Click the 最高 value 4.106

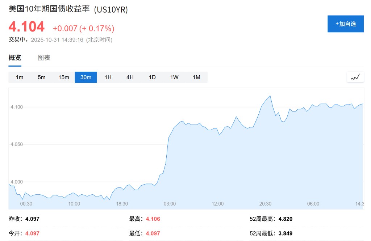click(153, 219)
